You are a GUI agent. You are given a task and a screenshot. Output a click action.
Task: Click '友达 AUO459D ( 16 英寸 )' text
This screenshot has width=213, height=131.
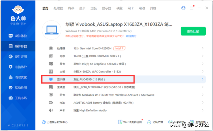[89, 79]
